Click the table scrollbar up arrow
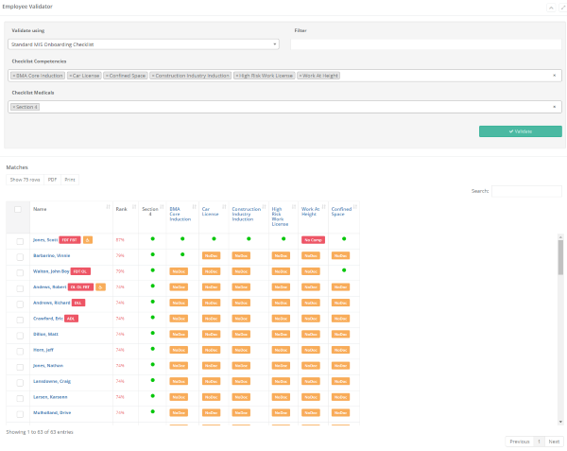Screen dimensions: 567x451 pyautogui.click(x=560, y=237)
